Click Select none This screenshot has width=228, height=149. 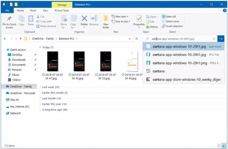coord(170,21)
